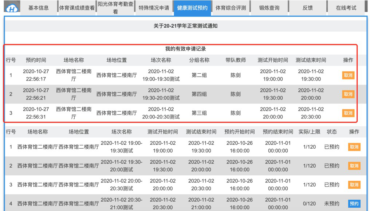Cancel the 第三组 application record
This screenshot has width=370, height=211.
(348, 113)
